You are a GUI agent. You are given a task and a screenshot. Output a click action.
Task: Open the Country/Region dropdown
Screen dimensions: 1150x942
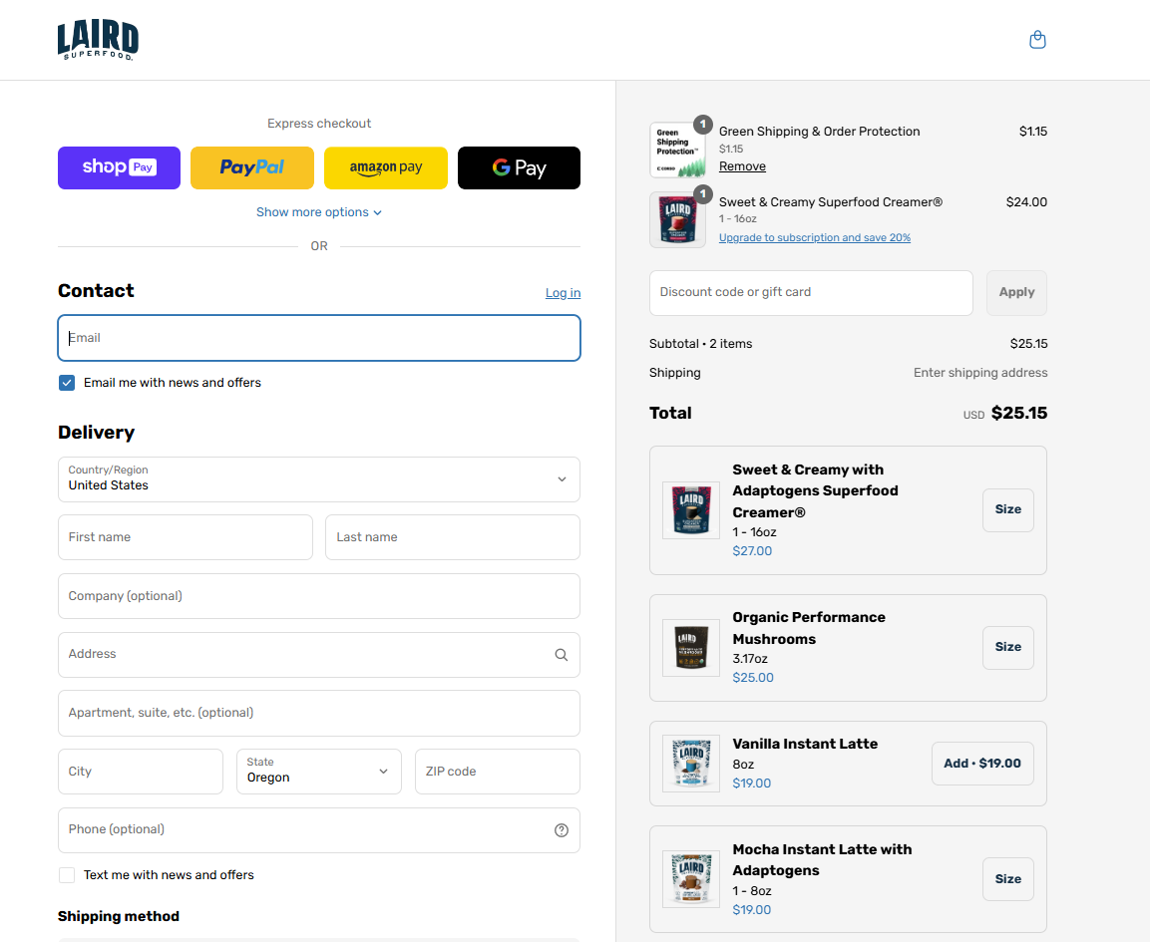tap(319, 479)
